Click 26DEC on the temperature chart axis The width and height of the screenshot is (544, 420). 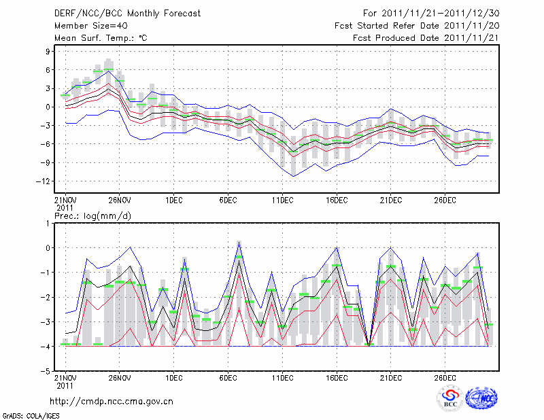pyautogui.click(x=445, y=200)
